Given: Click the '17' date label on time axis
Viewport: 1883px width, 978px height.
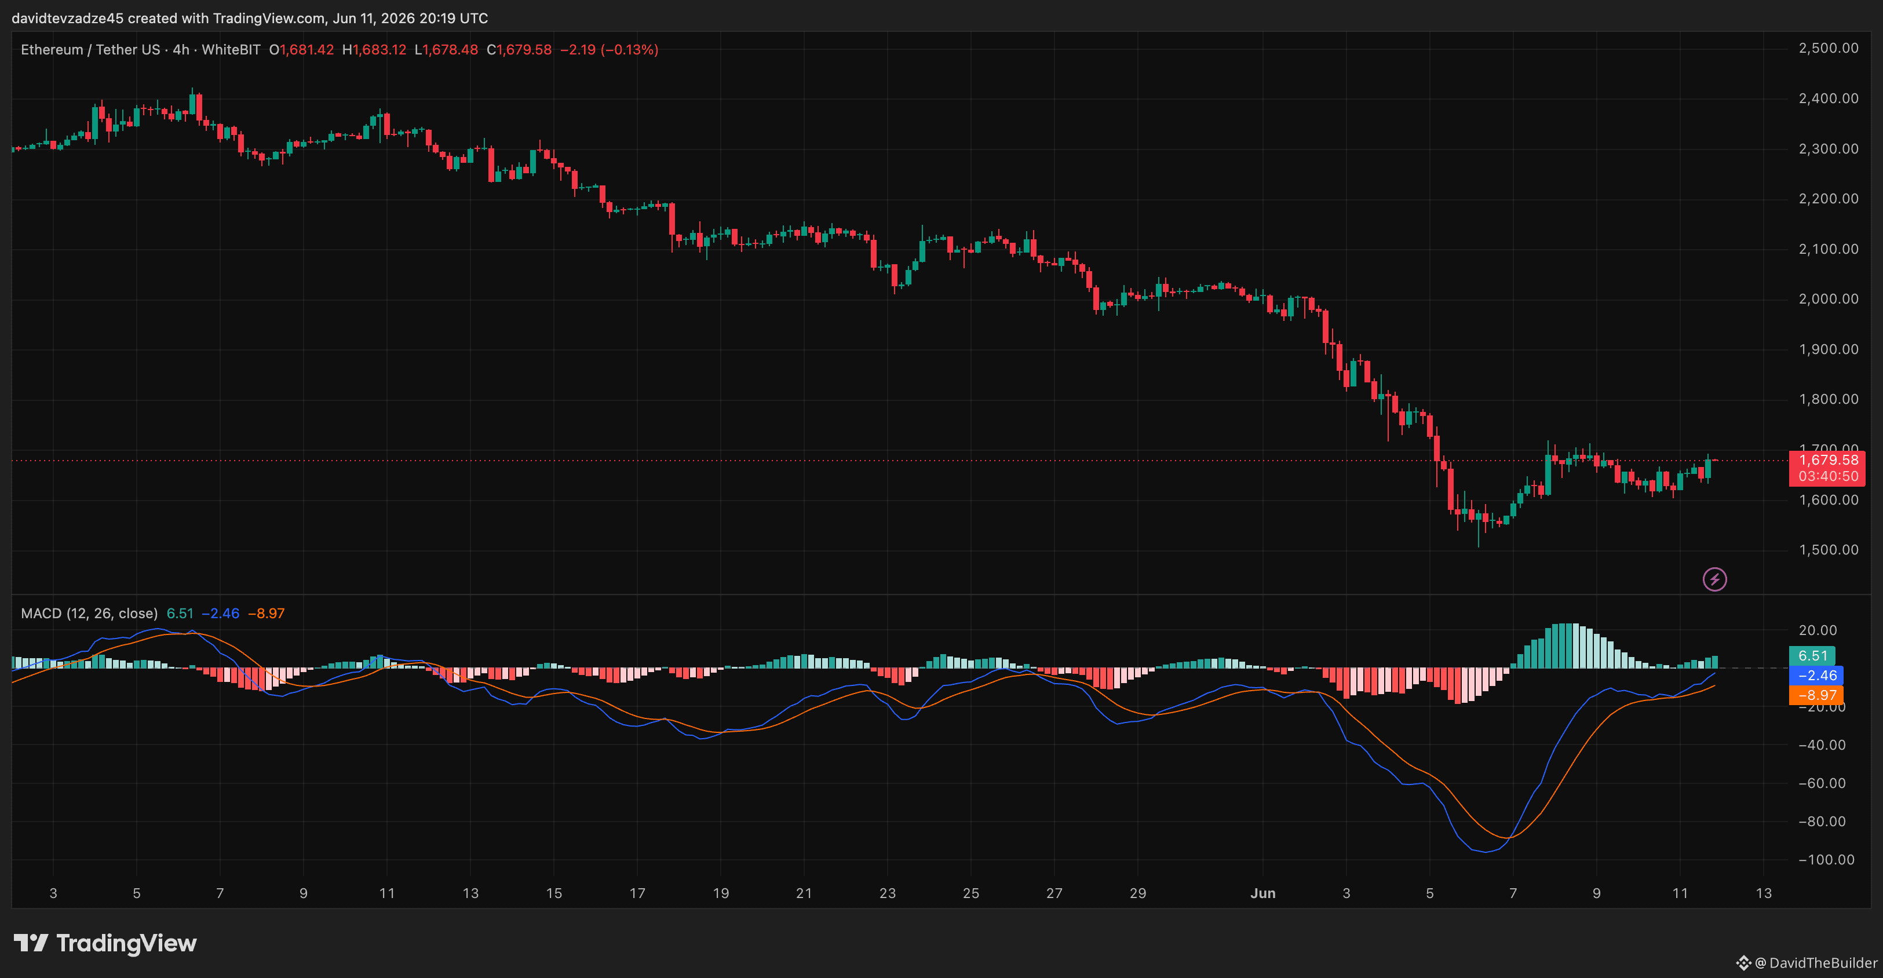Looking at the screenshot, I should click(x=637, y=893).
